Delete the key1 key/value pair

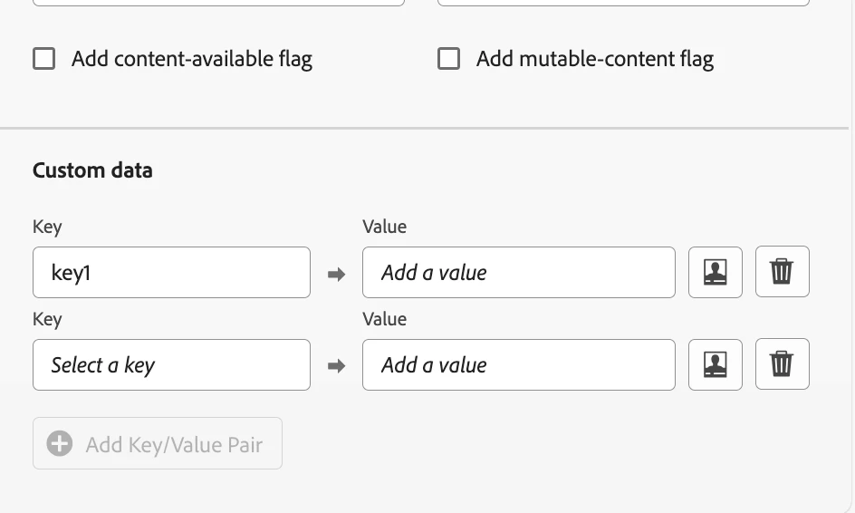782,272
